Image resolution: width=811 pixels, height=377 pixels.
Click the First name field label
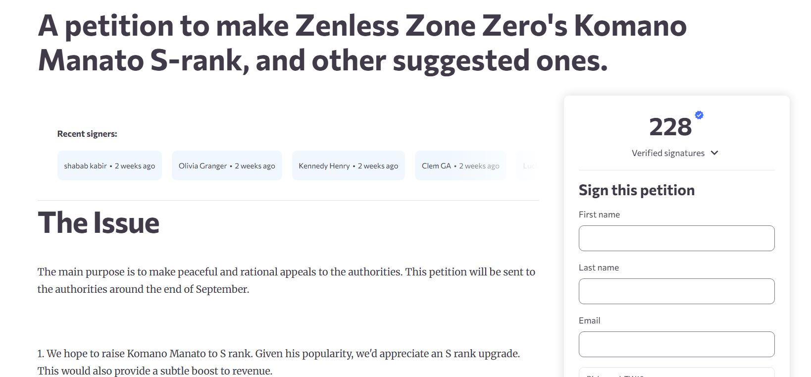click(x=599, y=215)
